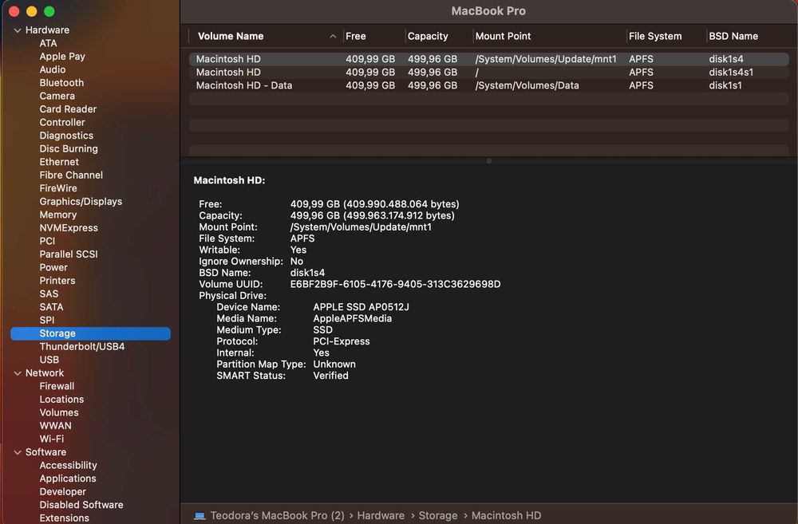Select USB in the sidebar
798x524 pixels.
(x=49, y=360)
